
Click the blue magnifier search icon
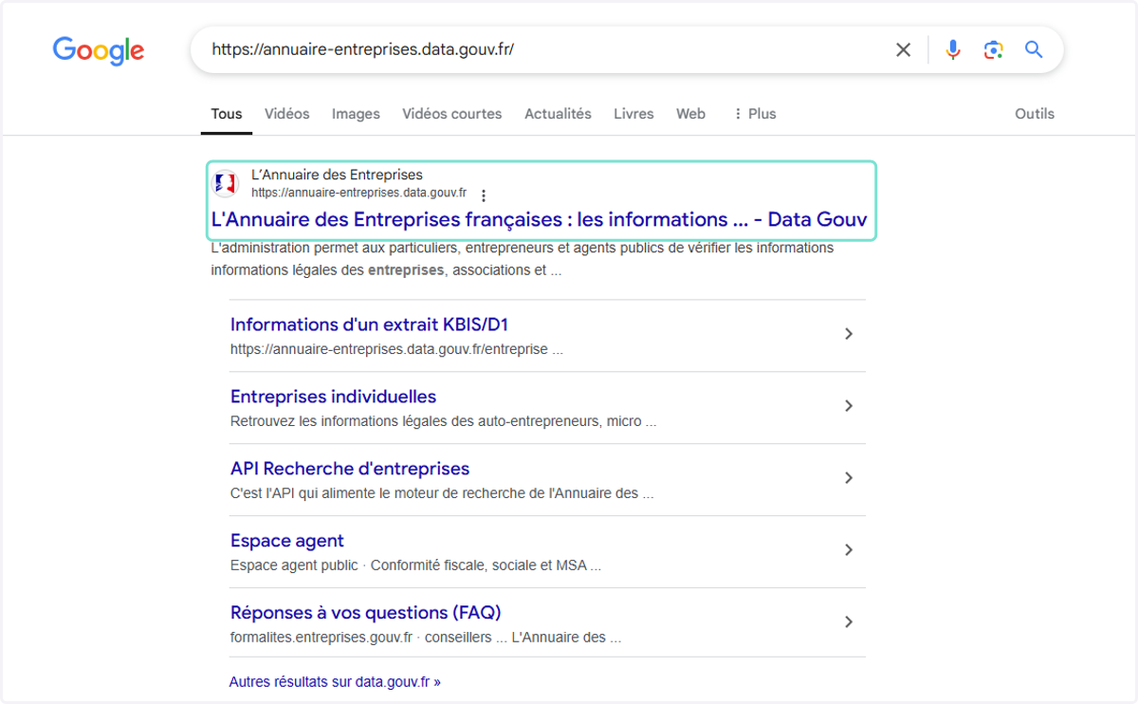coord(1035,49)
